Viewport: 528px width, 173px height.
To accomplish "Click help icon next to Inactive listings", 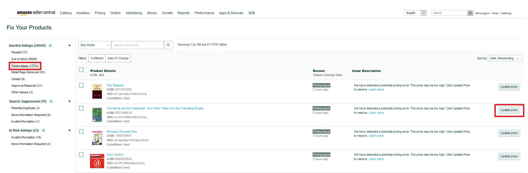I will [x=50, y=46].
